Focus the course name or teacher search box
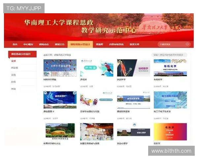Screen dimensions: 198x159 click(169, 55)
